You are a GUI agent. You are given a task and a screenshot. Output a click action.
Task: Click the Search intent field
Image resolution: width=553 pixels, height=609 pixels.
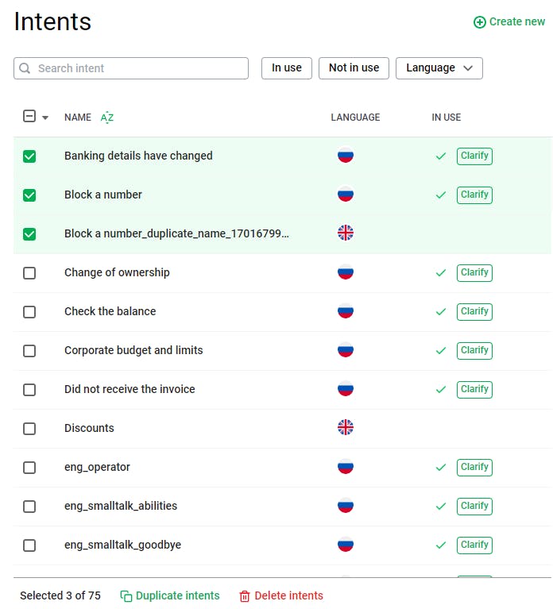pos(139,68)
